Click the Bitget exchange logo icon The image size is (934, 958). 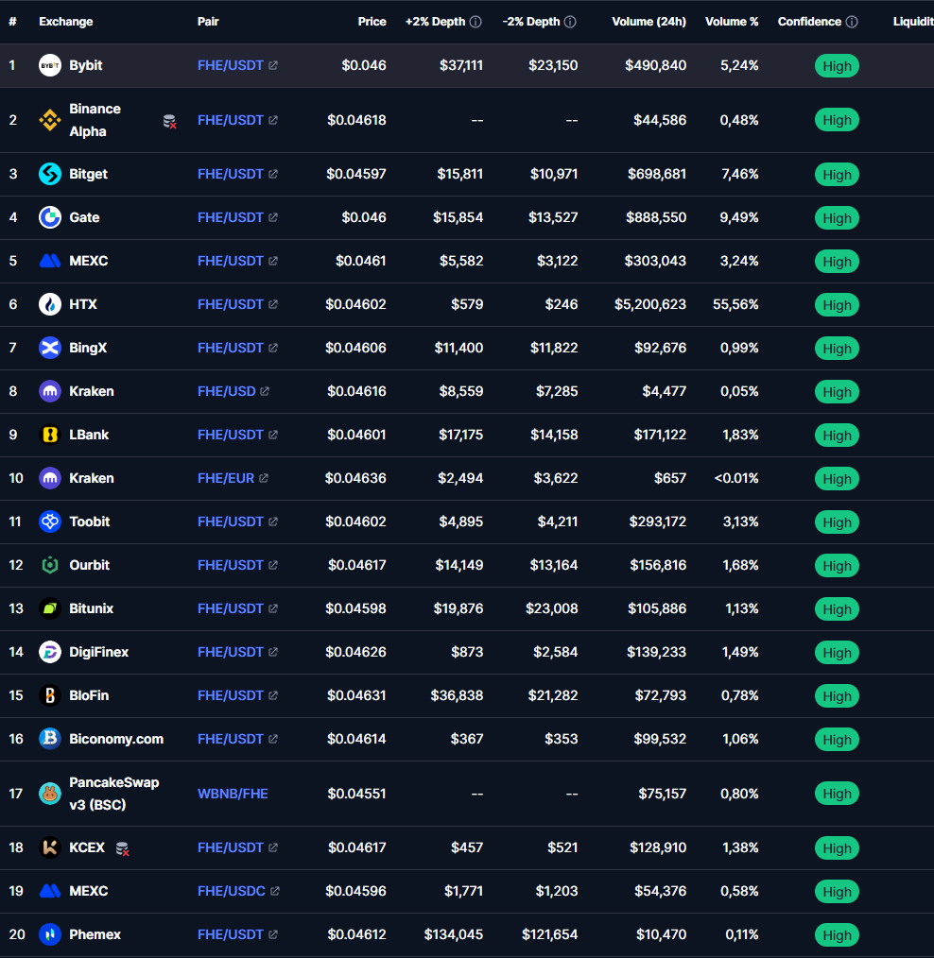[x=49, y=174]
